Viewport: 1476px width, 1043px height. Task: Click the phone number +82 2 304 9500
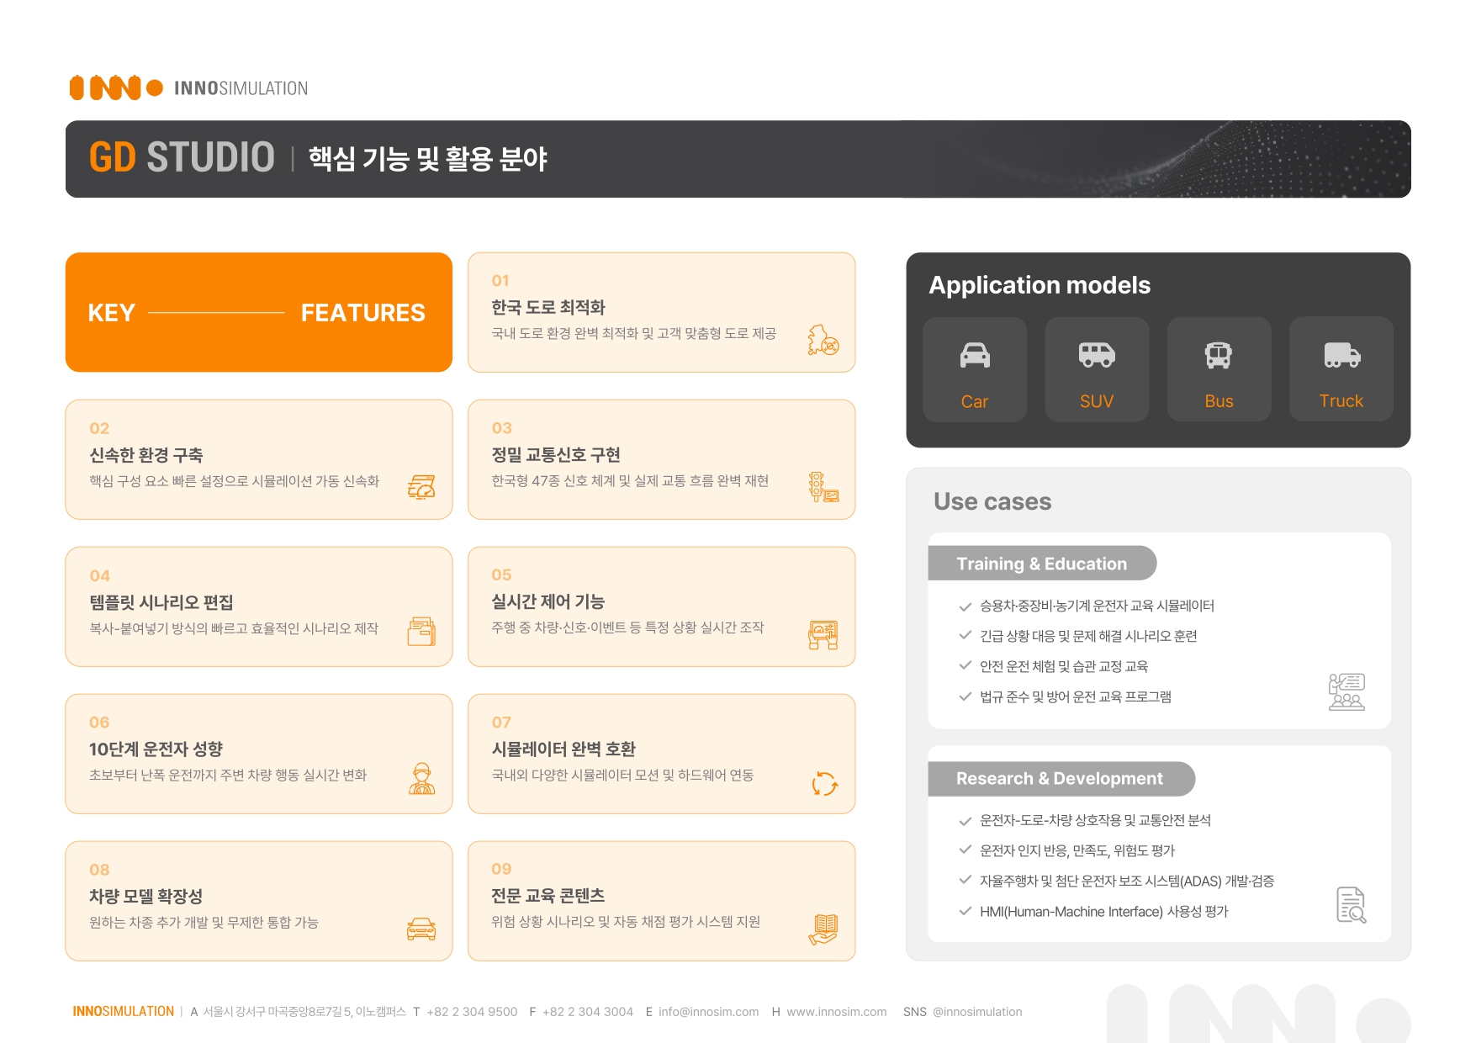[x=472, y=1012]
